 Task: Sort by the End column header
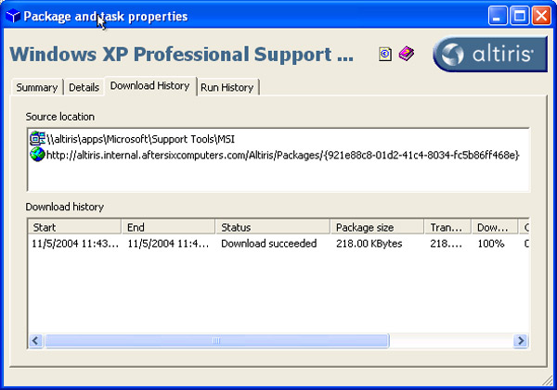pyautogui.click(x=168, y=227)
